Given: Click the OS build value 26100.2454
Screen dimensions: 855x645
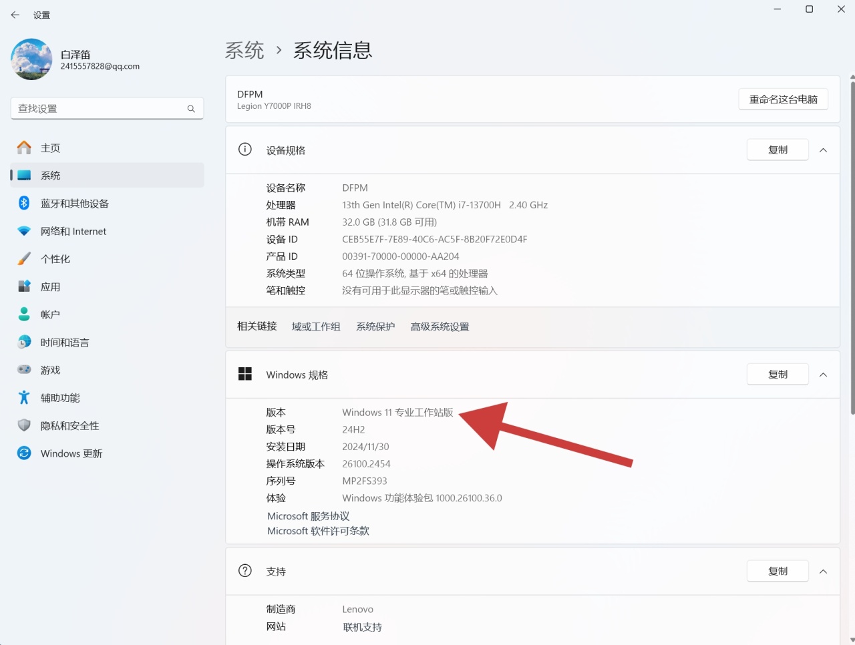Looking at the screenshot, I should tap(366, 463).
